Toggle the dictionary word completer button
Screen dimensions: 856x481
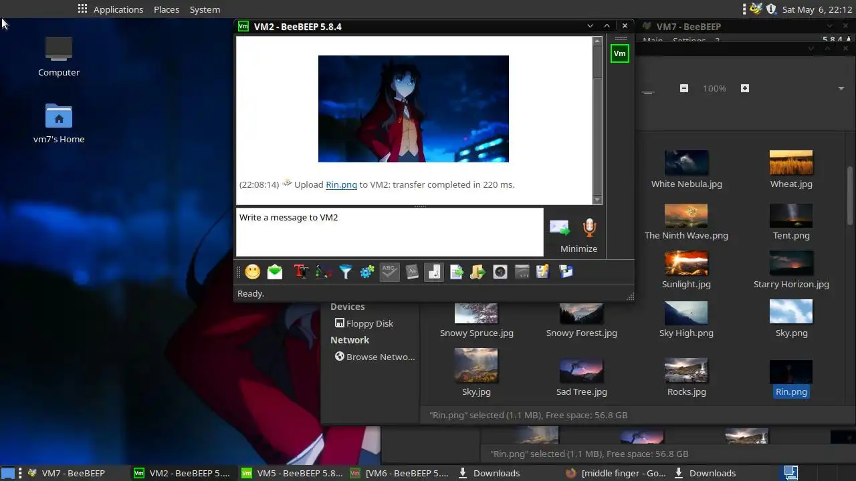click(x=412, y=272)
